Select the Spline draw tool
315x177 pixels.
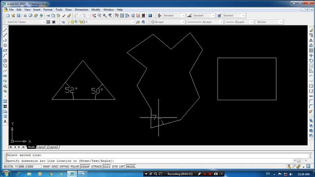click(x=5, y=71)
